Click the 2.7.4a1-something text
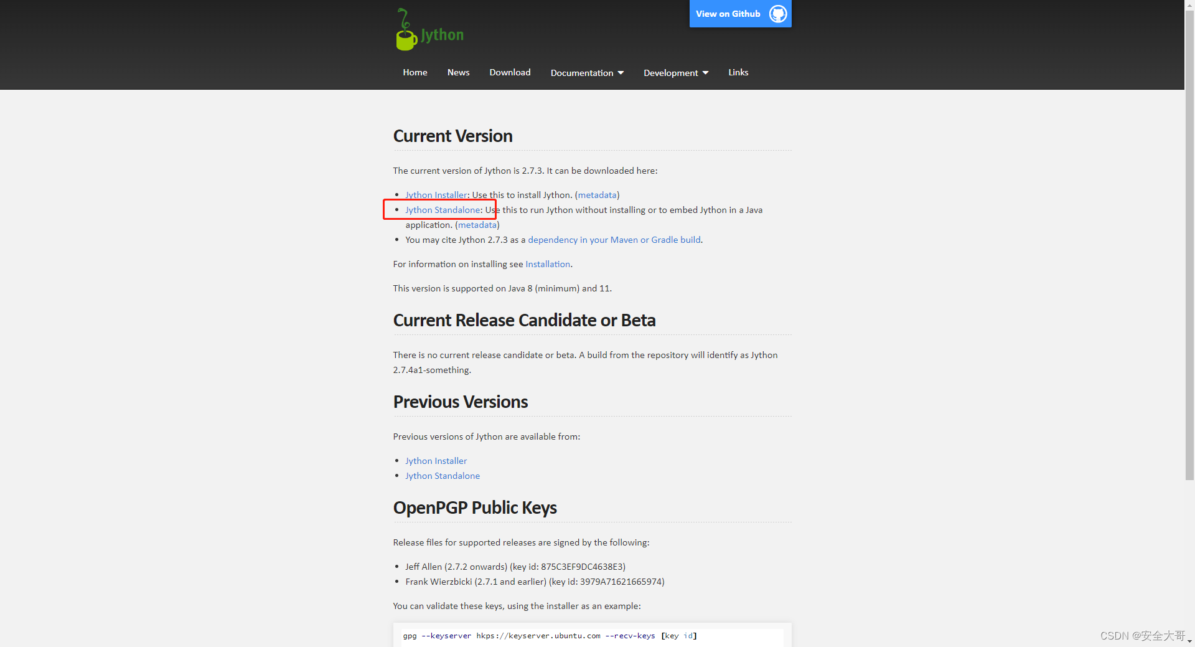 [x=432, y=370]
